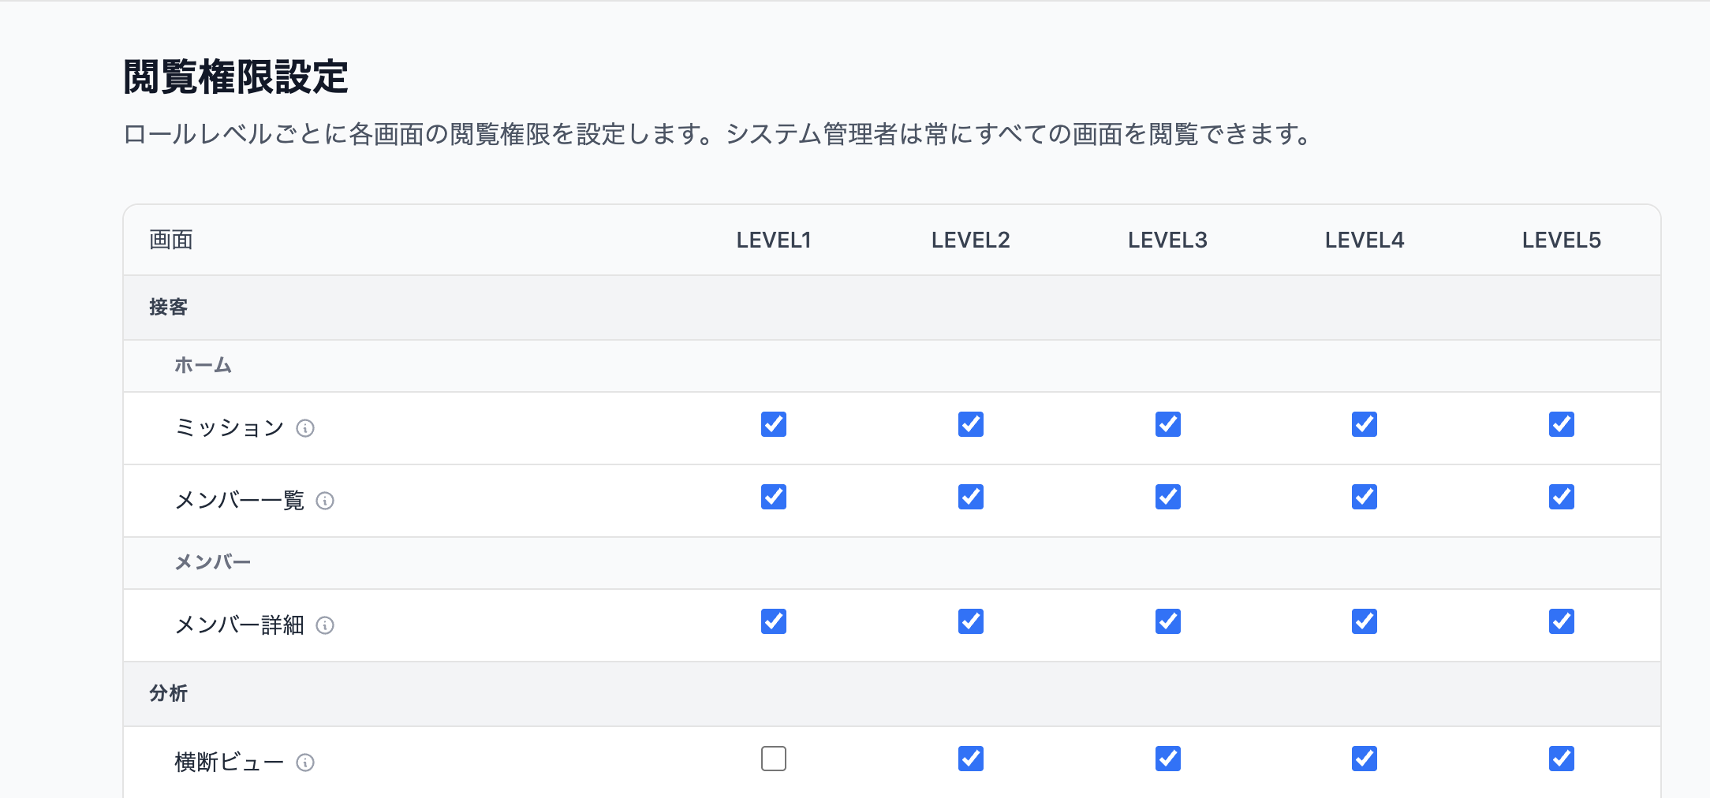Uncheck メンバー一覧 for LEVEL1
The height and width of the screenshot is (798, 1710).
click(774, 497)
